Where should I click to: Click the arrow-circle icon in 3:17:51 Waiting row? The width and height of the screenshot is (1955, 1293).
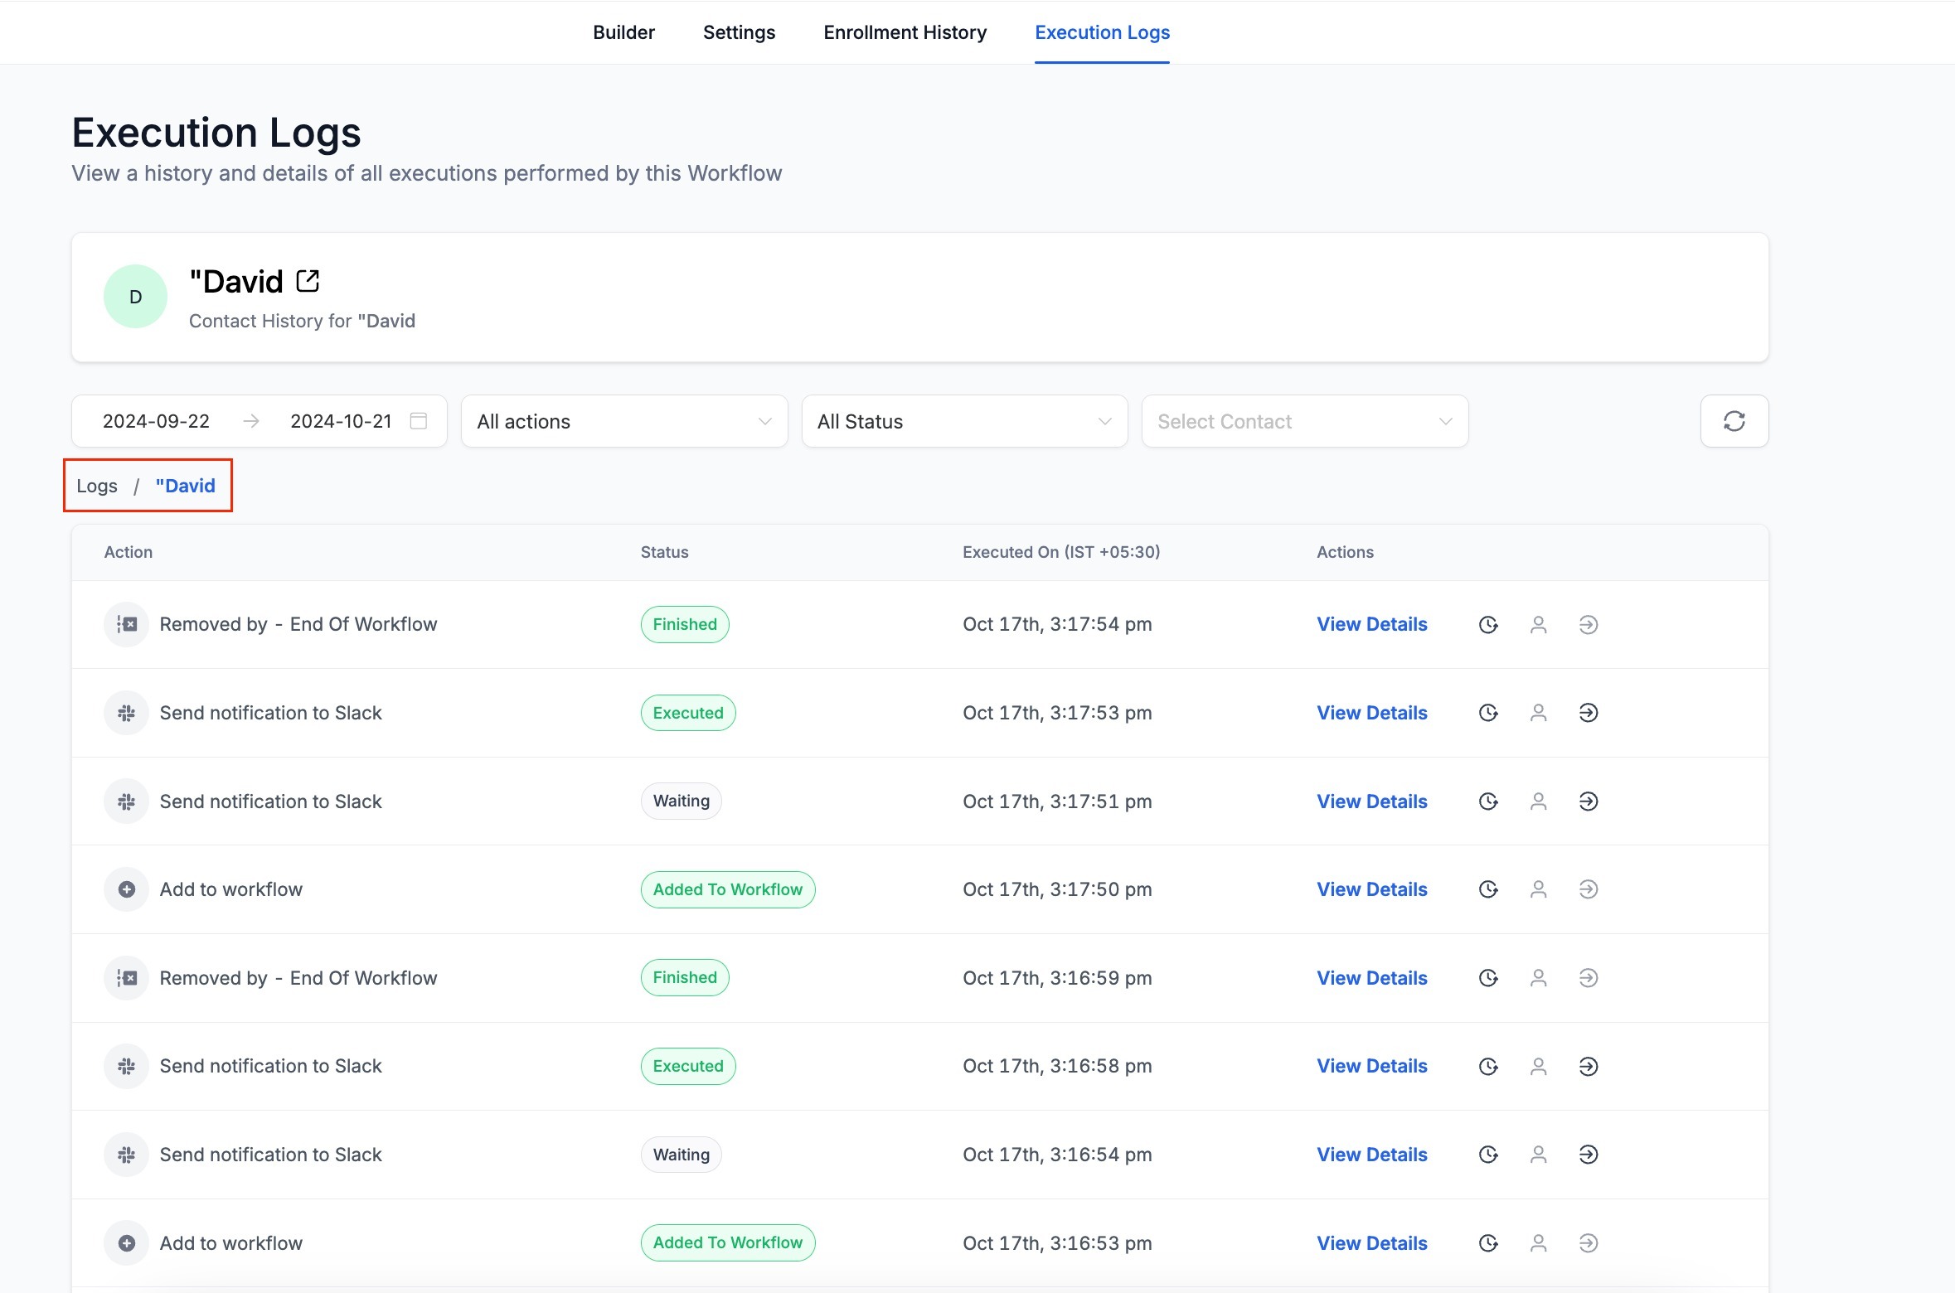tap(1588, 801)
